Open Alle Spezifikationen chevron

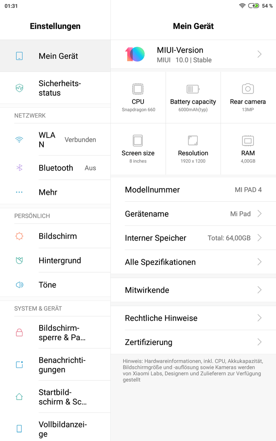(x=259, y=262)
